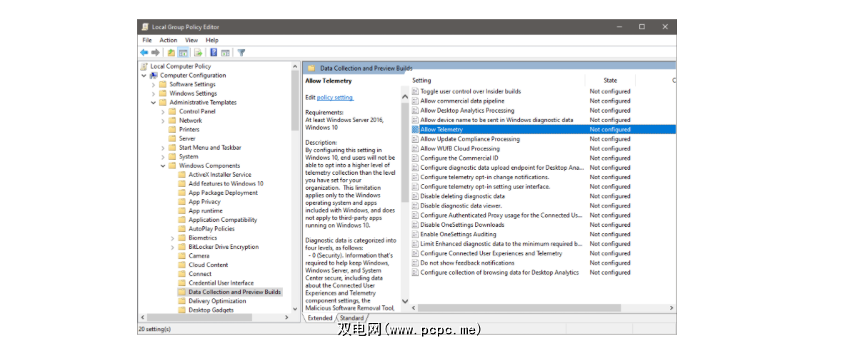The width and height of the screenshot is (850, 346).
Task: Click policy icon beside Disable diagnostic data viewer
Action: (415, 205)
